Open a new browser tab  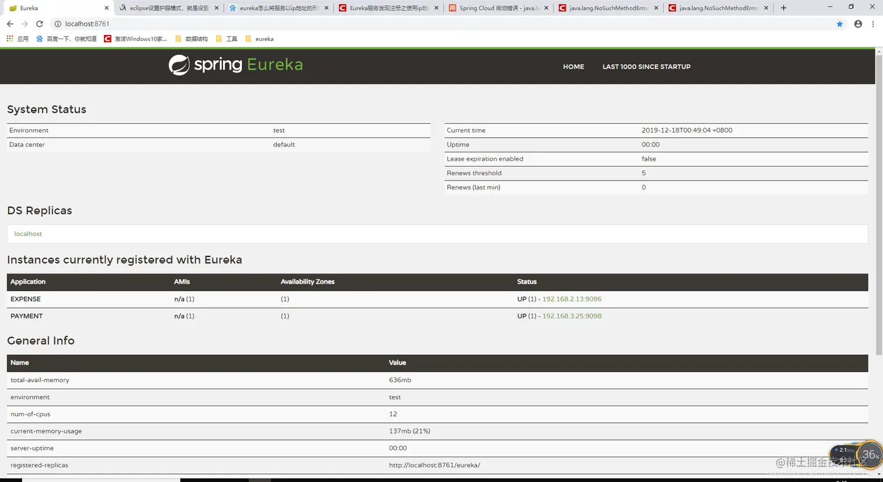point(784,8)
